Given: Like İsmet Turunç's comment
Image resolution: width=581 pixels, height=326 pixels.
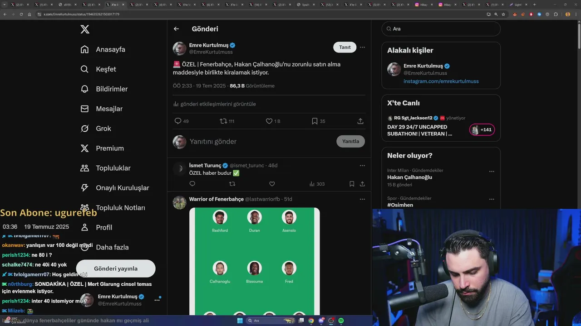Looking at the screenshot, I should click(272, 184).
